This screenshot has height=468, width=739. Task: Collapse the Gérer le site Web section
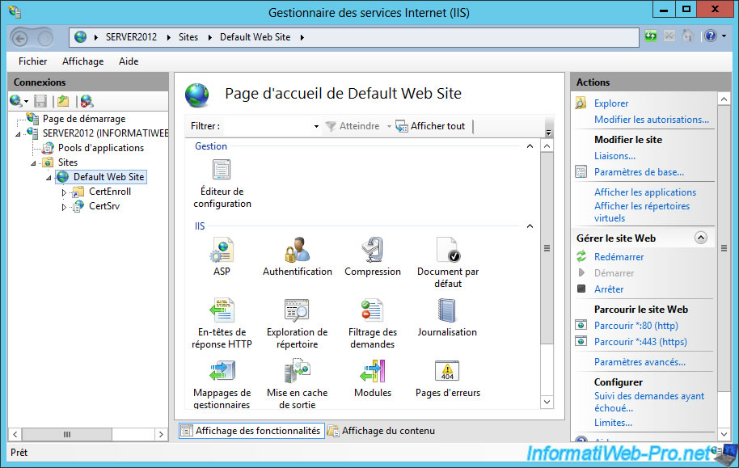click(x=701, y=238)
